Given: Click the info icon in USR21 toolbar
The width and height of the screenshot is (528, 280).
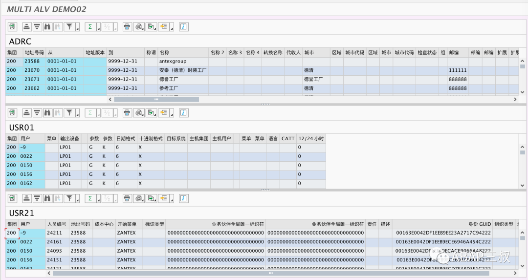Looking at the screenshot, I should [183, 198].
